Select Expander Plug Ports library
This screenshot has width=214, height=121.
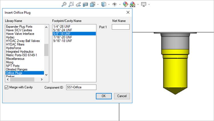(19, 27)
